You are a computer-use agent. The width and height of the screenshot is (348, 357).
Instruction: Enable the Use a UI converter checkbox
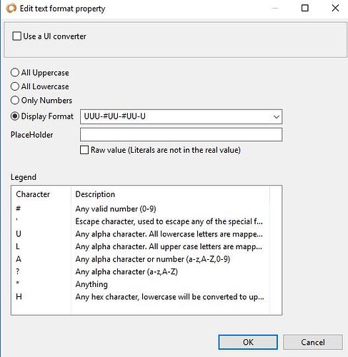[16, 36]
